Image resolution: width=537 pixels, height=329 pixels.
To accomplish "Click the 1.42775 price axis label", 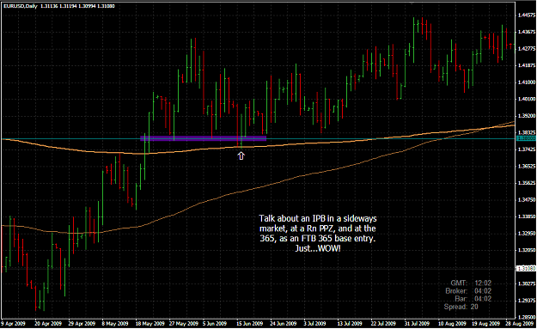I will tap(527, 49).
